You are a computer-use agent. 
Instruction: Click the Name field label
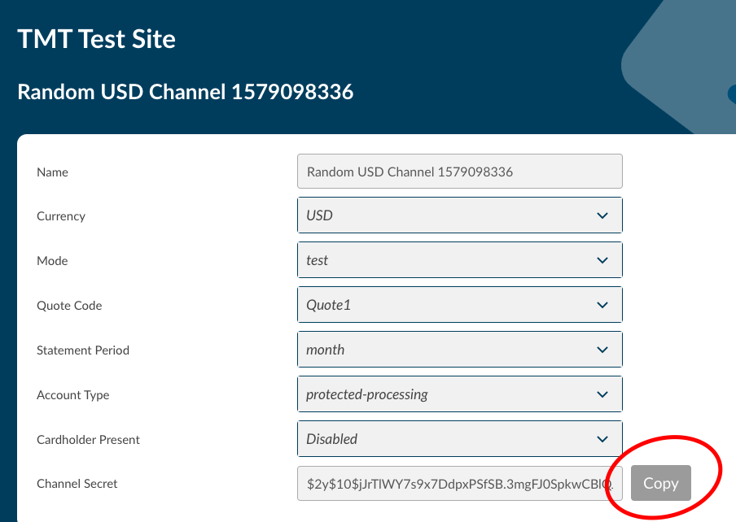tap(52, 172)
